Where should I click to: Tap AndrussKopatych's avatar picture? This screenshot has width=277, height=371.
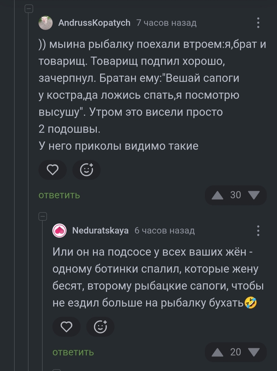[46, 23]
